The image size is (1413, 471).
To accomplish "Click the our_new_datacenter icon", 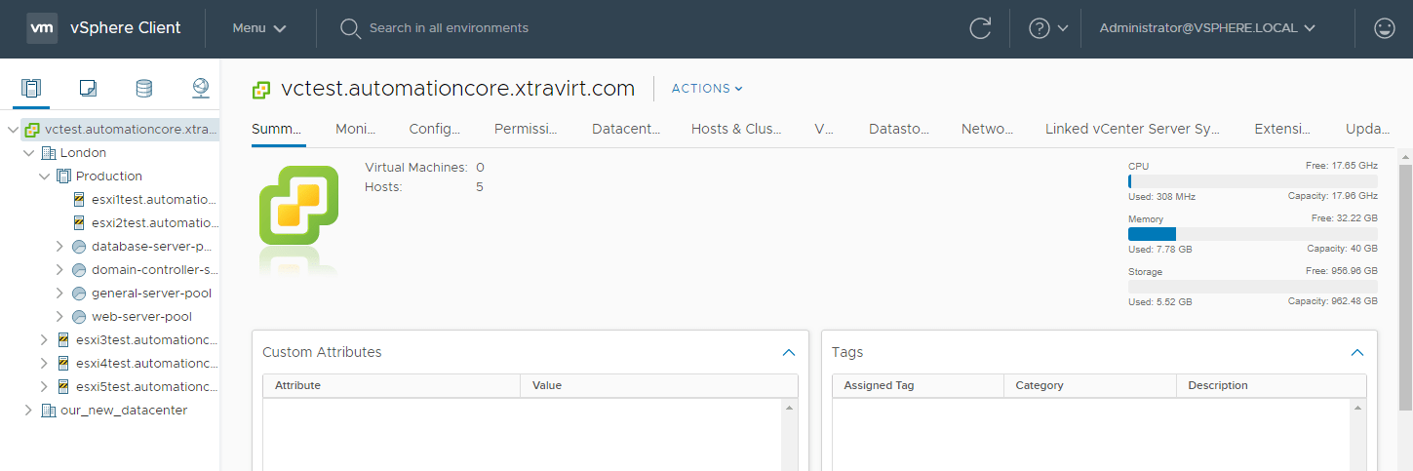I will tap(49, 411).
